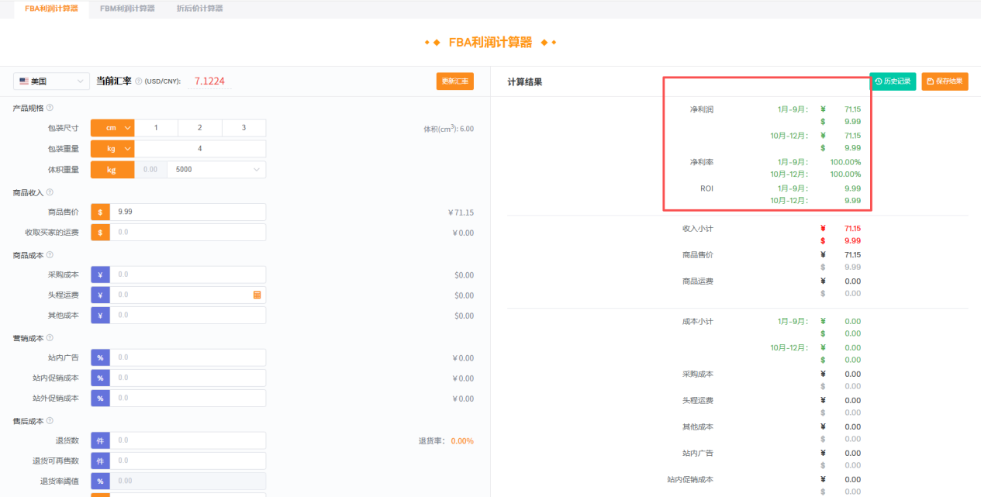Open the kg unit dropdown for 包装重量
Viewport: 981px width, 497px height.
pos(112,149)
